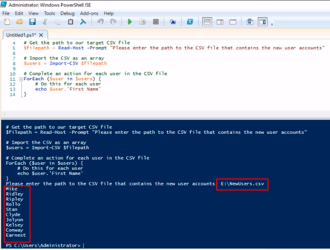Save the script with the floppy icon
Viewport: 330px width, 250px height.
[x=32, y=22]
